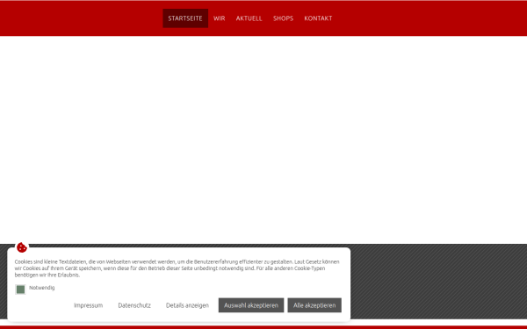This screenshot has width=527, height=329.
Task: Click the red cookie icon
Action: coord(22,247)
